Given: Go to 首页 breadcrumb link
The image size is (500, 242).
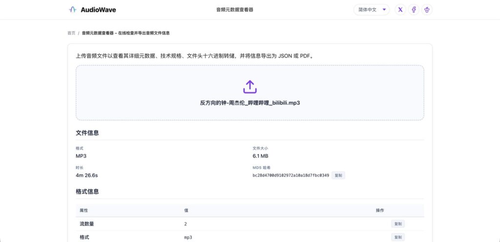Looking at the screenshot, I should coord(71,33).
